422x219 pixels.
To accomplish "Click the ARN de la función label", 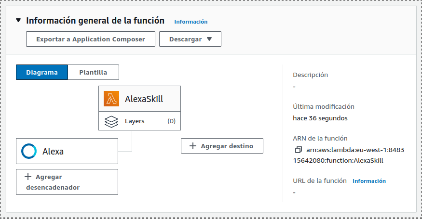I will [320, 139].
